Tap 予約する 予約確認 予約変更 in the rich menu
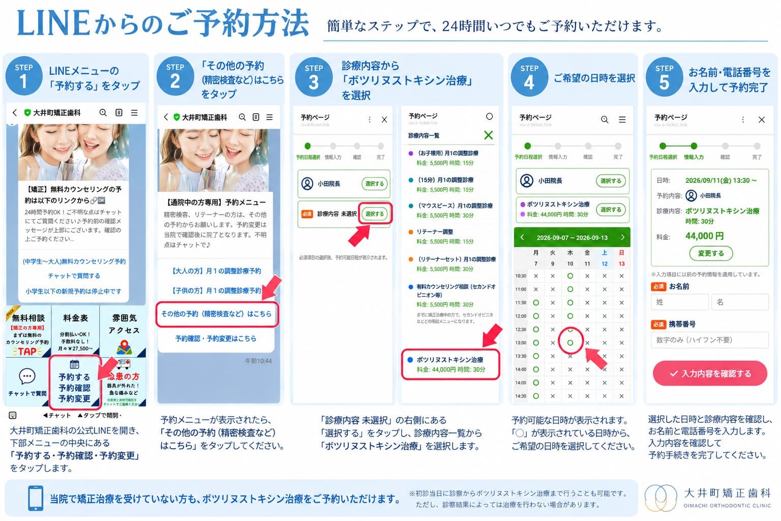The image size is (781, 521). coord(75,383)
